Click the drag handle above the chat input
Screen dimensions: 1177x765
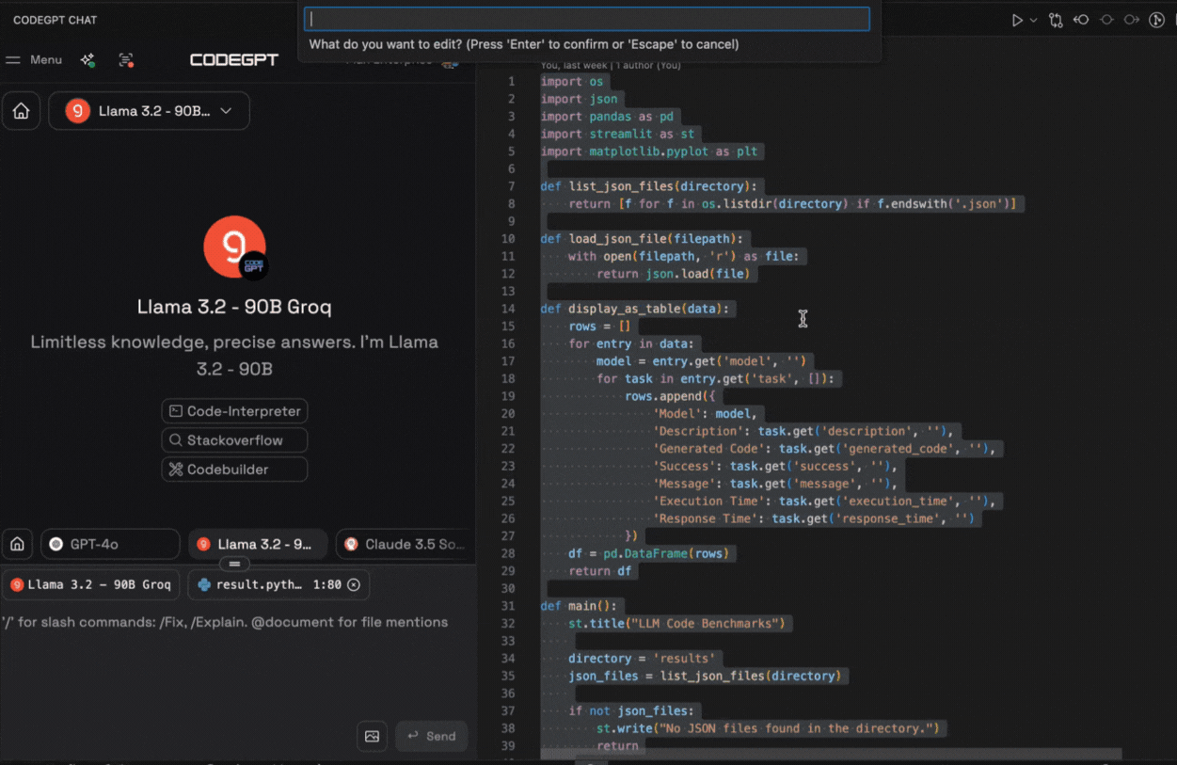[x=234, y=564]
